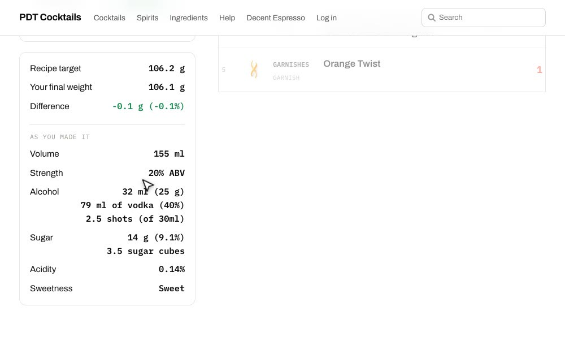Click the search magnifier icon
The height and width of the screenshot is (362, 565).
431,18
